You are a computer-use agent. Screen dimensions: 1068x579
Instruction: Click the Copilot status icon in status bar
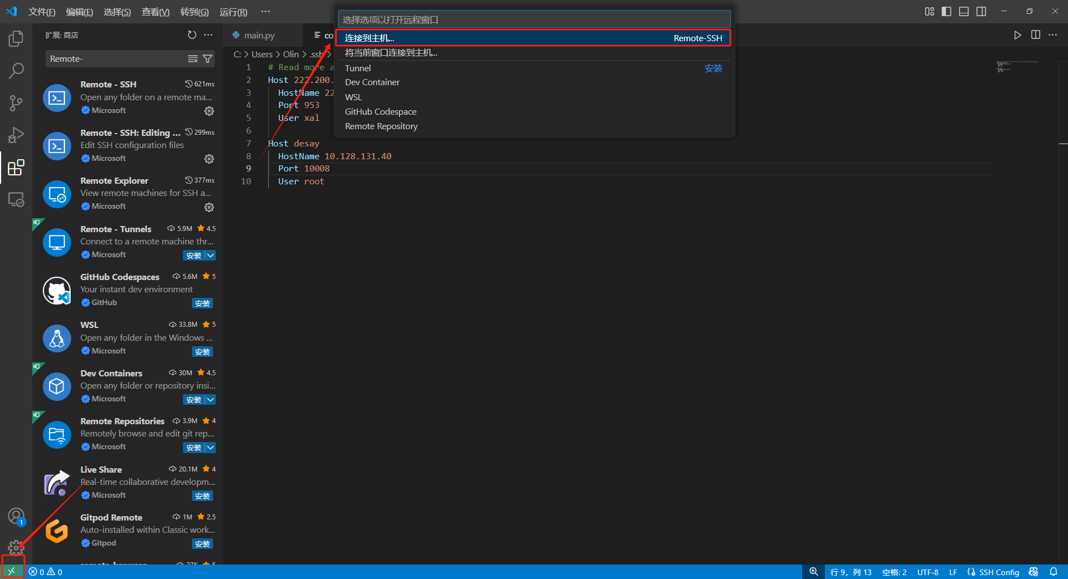click(x=1034, y=572)
